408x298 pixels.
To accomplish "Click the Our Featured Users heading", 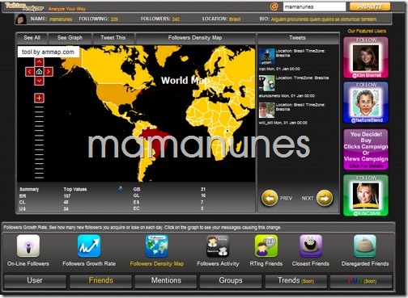I will (x=367, y=31).
